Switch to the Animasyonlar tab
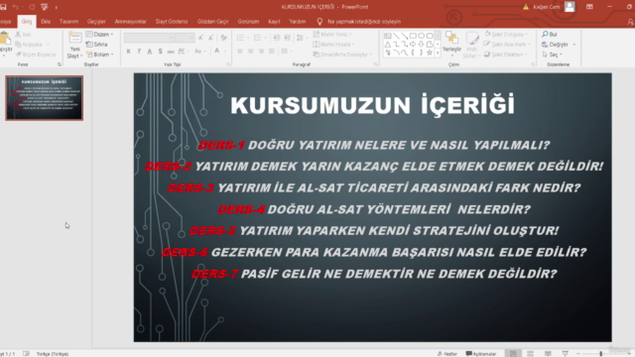Viewport: 635px width, 357px height. (x=130, y=22)
